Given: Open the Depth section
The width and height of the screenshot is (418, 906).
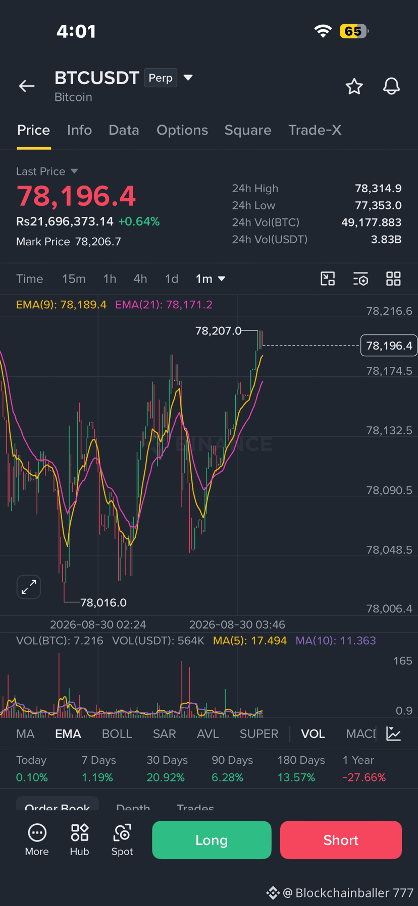Looking at the screenshot, I should pyautogui.click(x=133, y=806).
